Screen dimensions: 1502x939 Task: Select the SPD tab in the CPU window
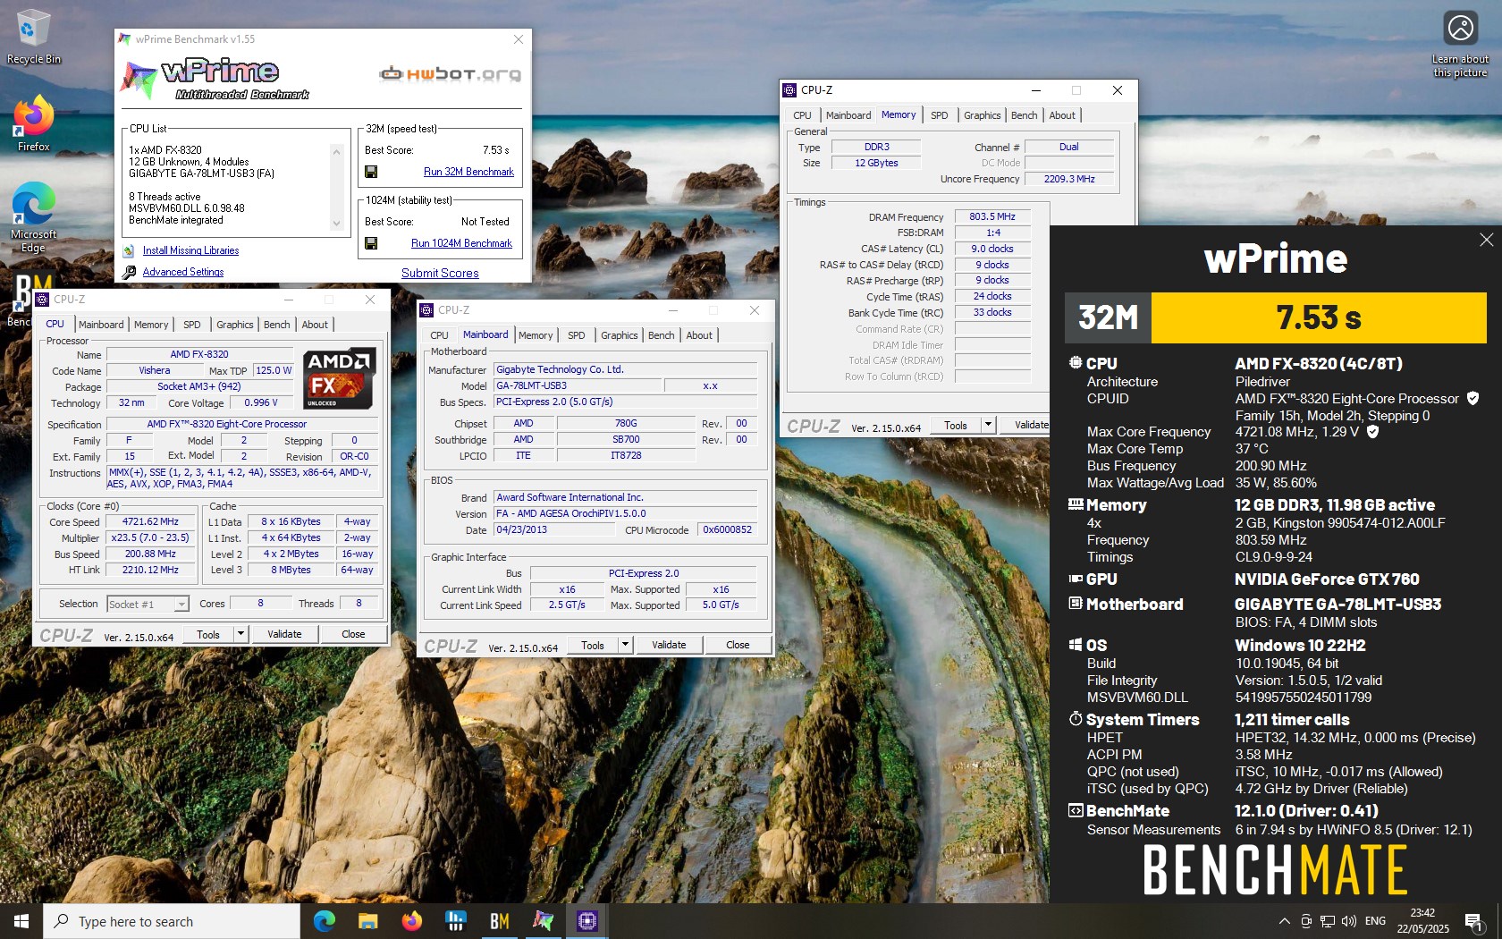click(x=192, y=325)
